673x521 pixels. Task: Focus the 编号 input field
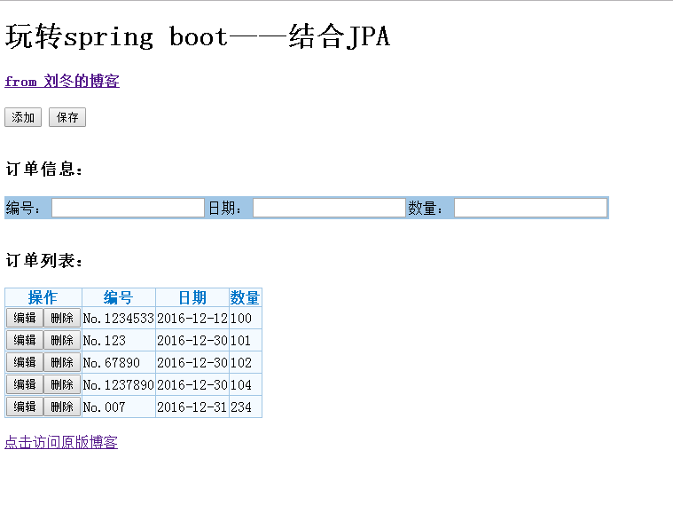pyautogui.click(x=128, y=208)
